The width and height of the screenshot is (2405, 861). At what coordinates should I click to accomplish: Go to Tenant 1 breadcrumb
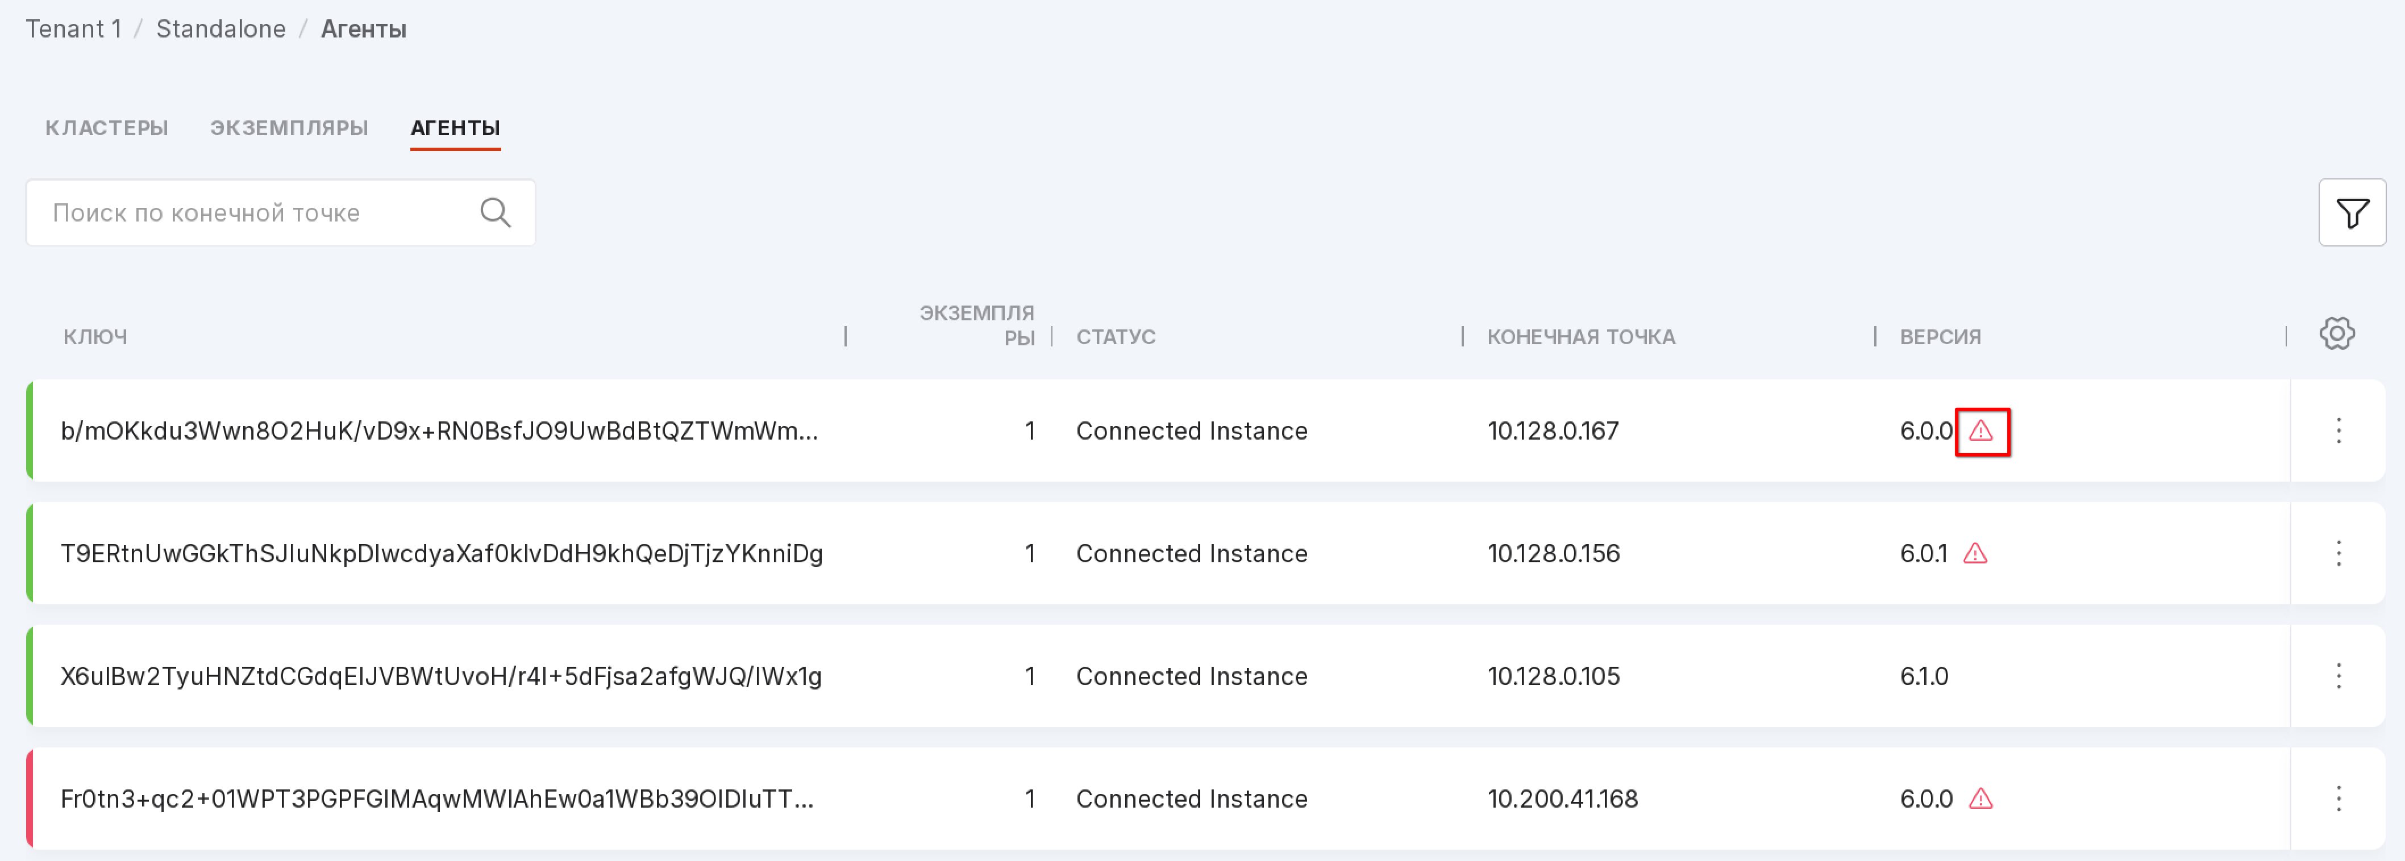(x=73, y=29)
